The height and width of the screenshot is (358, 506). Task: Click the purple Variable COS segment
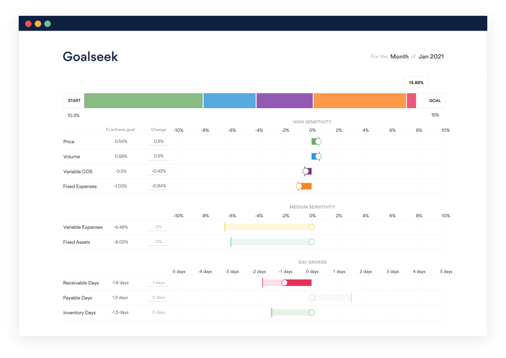(x=285, y=101)
